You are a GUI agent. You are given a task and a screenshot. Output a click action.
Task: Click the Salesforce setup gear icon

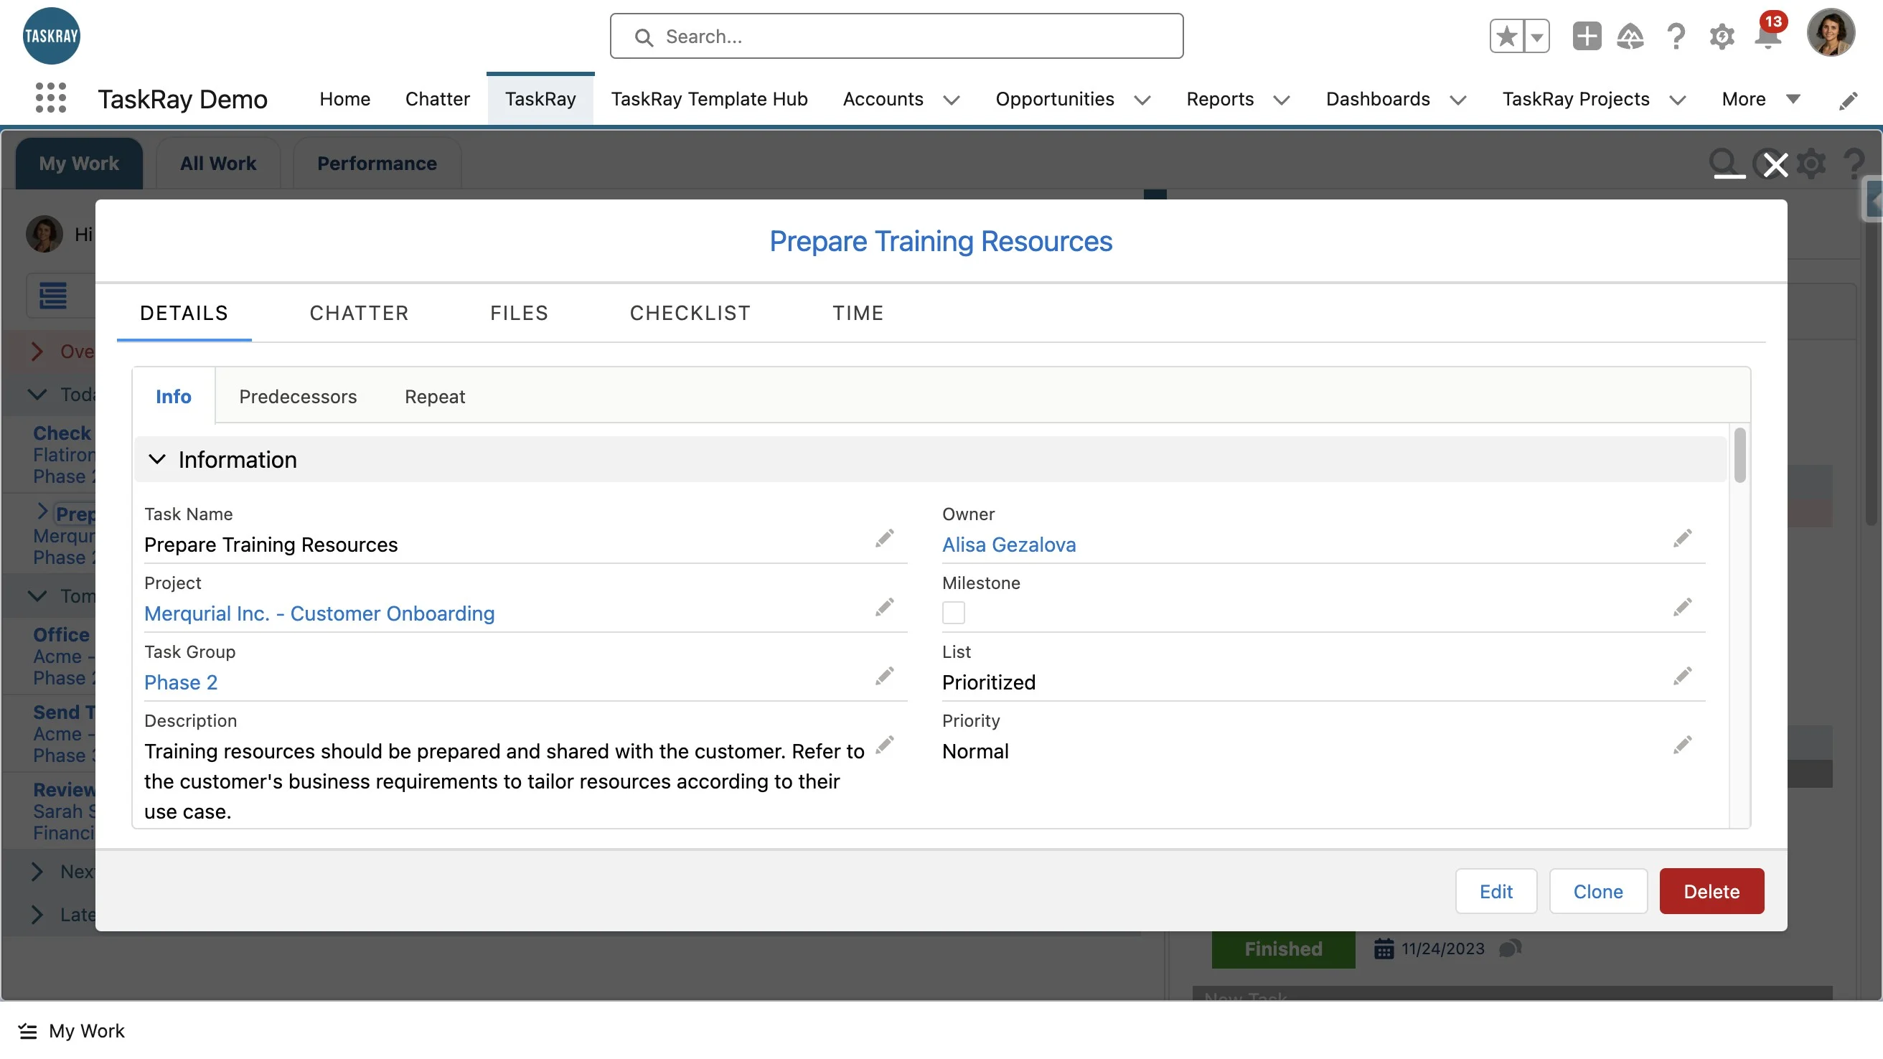(1722, 37)
